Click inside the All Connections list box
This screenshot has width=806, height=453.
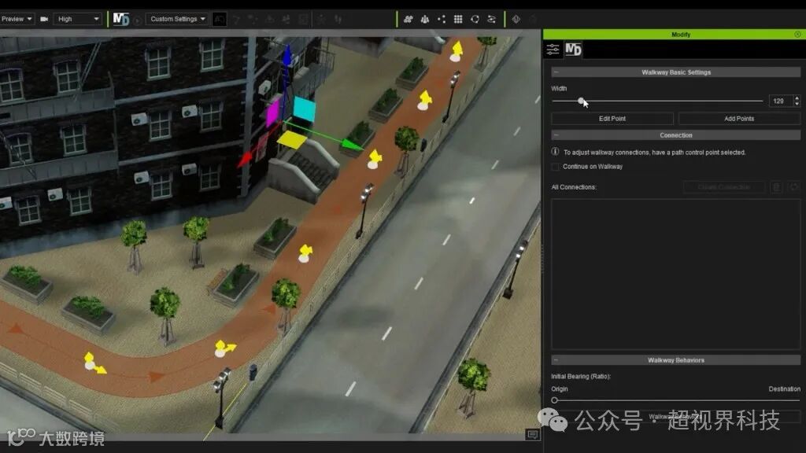pyautogui.click(x=676, y=274)
